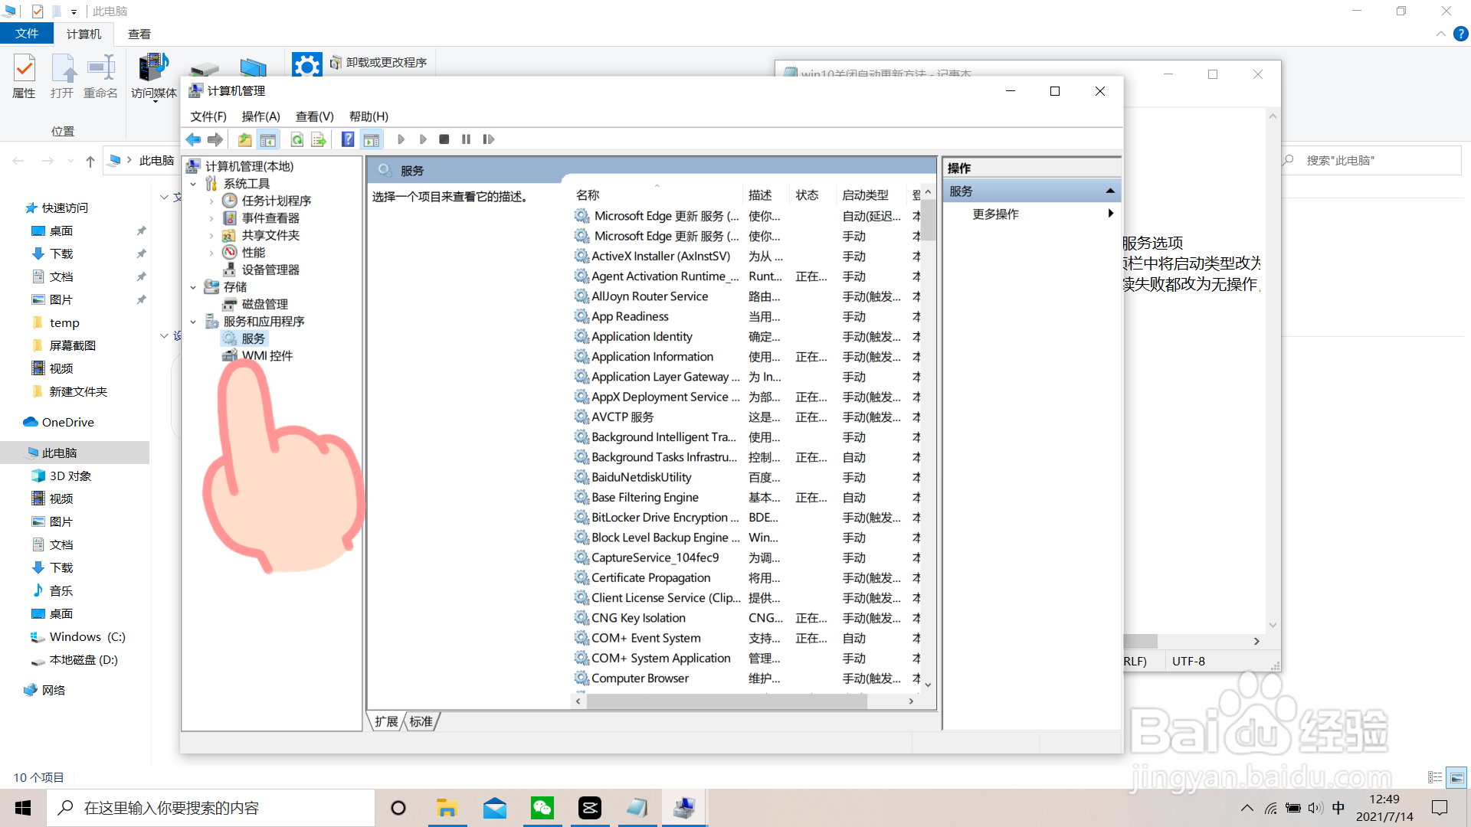Click the horizontal scrollbar under the services list

tap(726, 701)
